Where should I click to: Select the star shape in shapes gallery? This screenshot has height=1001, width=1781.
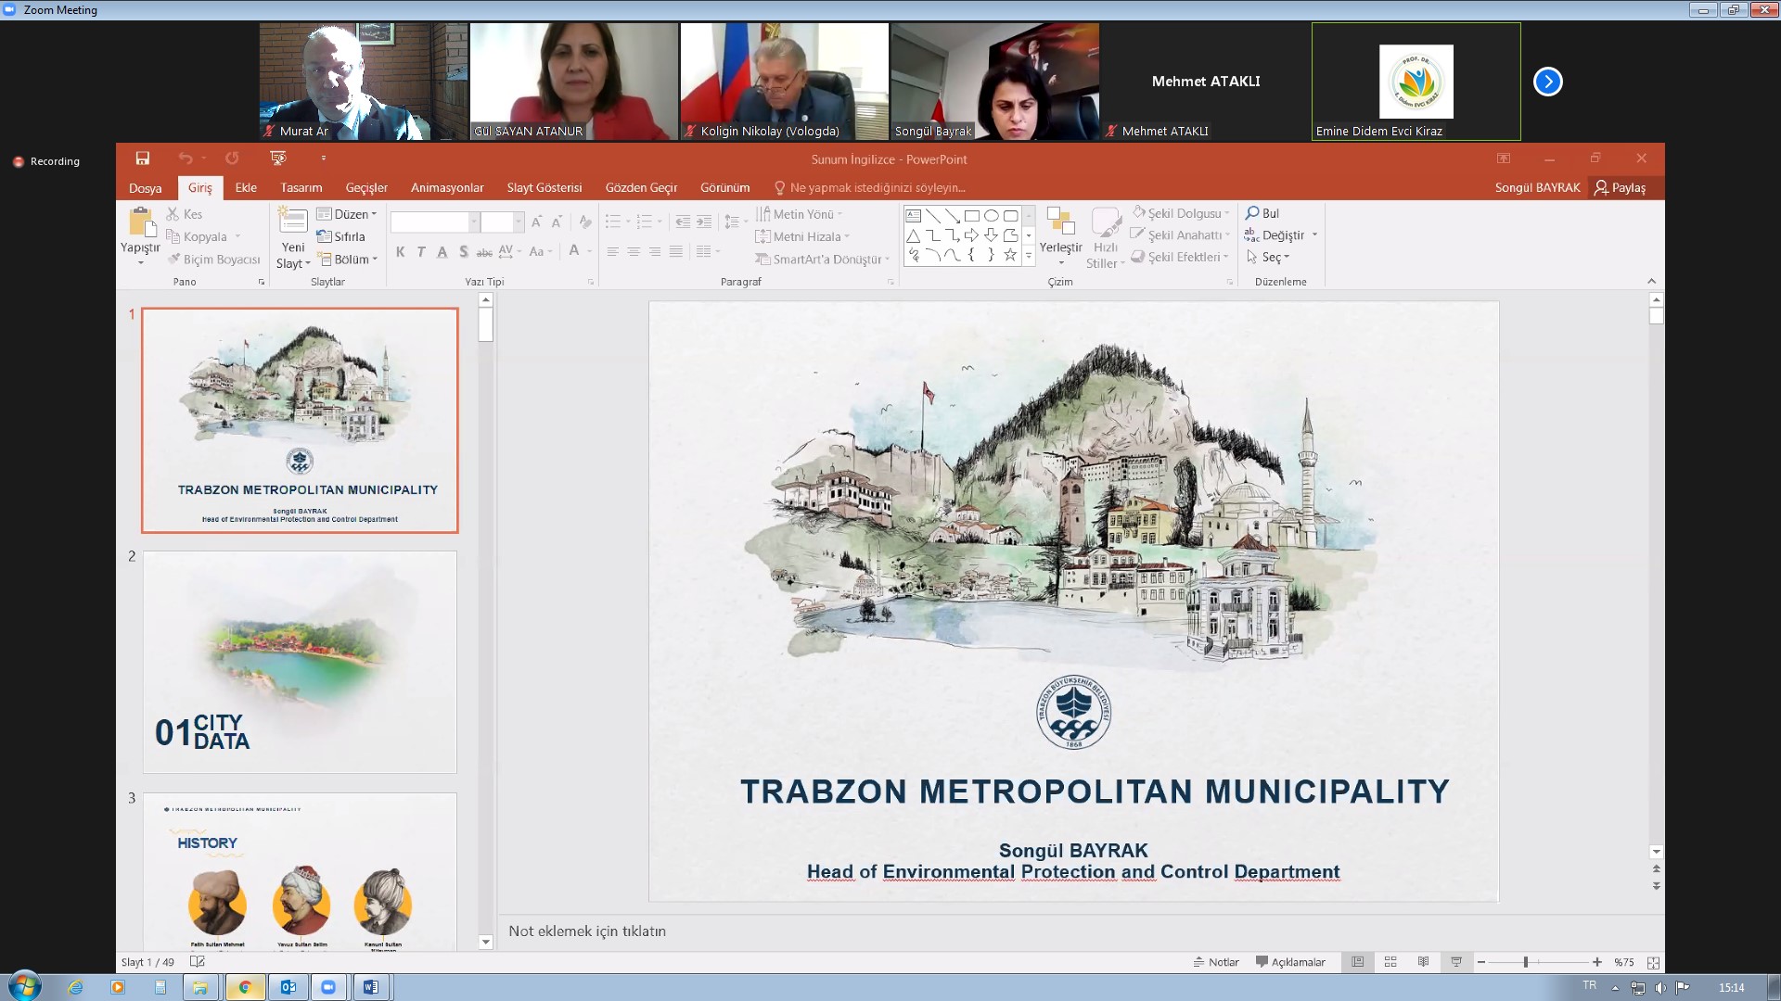(1010, 255)
